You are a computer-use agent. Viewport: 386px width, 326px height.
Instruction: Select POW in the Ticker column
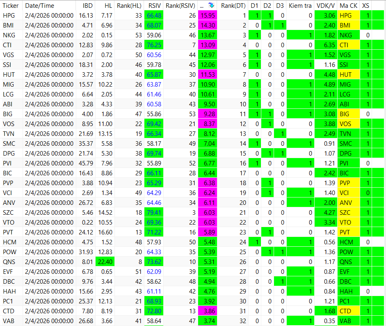click(9, 252)
